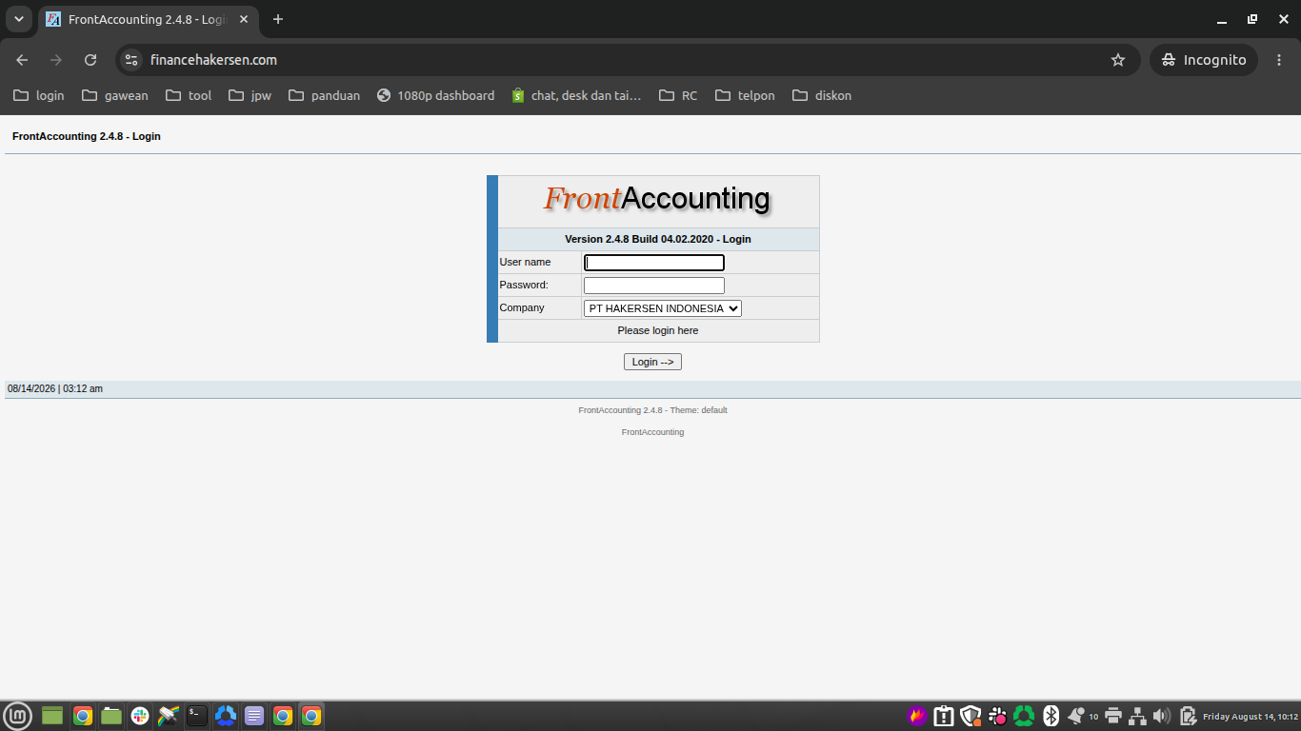Image resolution: width=1301 pixels, height=731 pixels.
Task: Click the 'Please login here' text
Action: [658, 330]
